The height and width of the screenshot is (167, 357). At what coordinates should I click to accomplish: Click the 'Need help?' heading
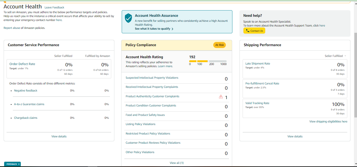pyautogui.click(x=253, y=15)
